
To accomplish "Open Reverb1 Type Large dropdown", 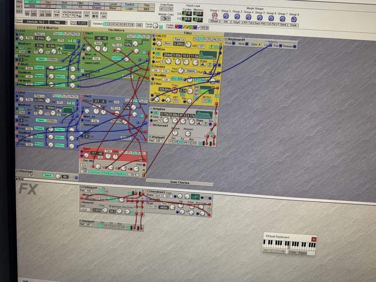I will 85,209.
